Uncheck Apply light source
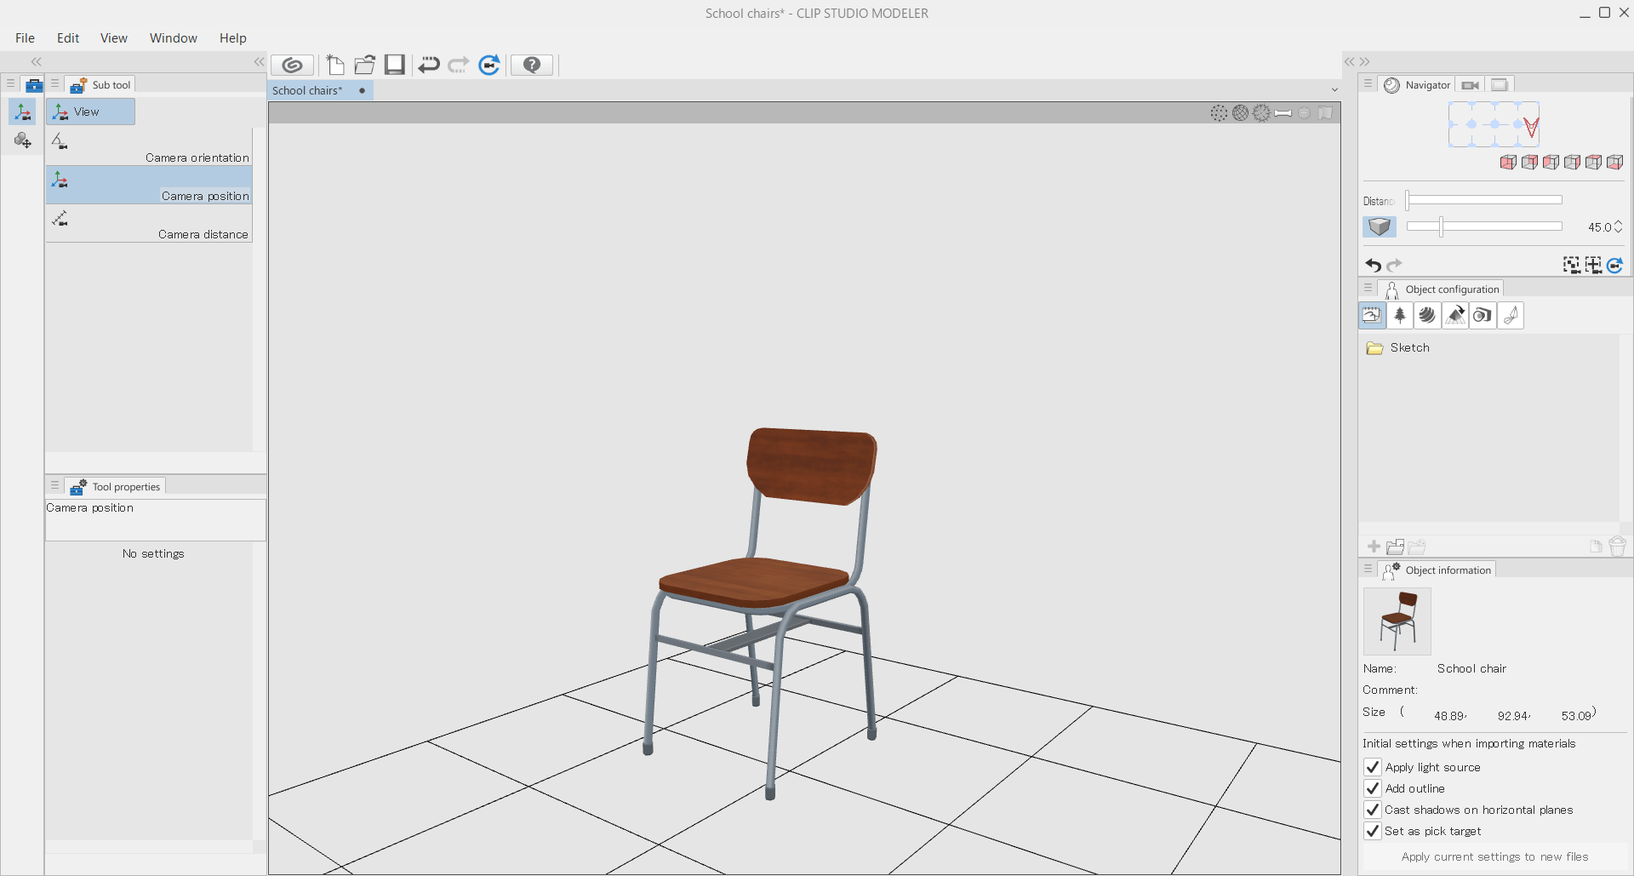Screen dimensions: 1634x876 click(1372, 767)
